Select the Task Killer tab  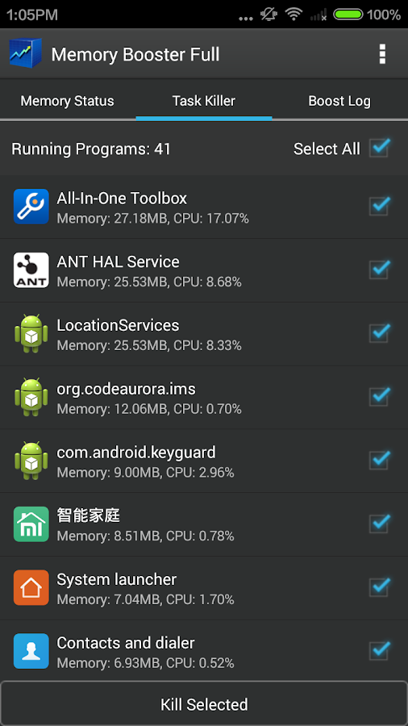pyautogui.click(x=204, y=101)
